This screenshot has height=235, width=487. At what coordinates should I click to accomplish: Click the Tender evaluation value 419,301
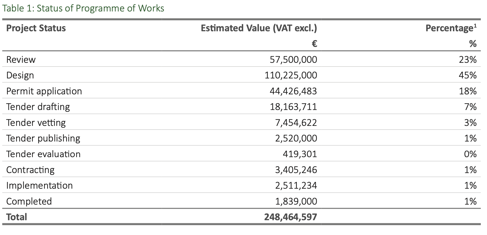(x=300, y=154)
